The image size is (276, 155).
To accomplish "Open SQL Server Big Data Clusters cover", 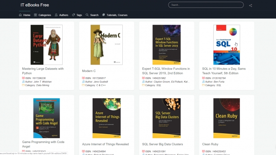I will (x=166, y=118).
